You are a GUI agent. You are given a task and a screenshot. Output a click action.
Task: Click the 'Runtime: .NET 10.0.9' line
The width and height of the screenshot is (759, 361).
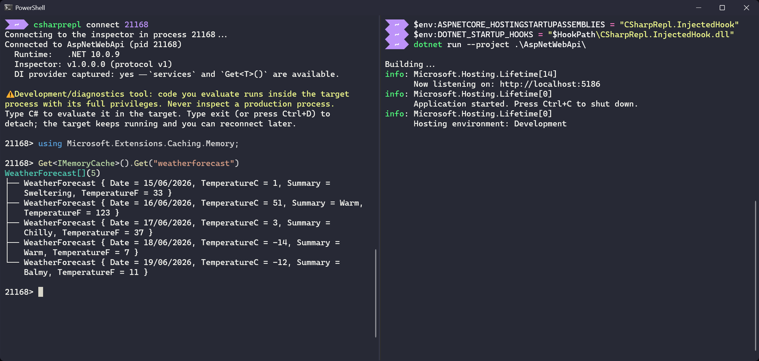point(67,54)
